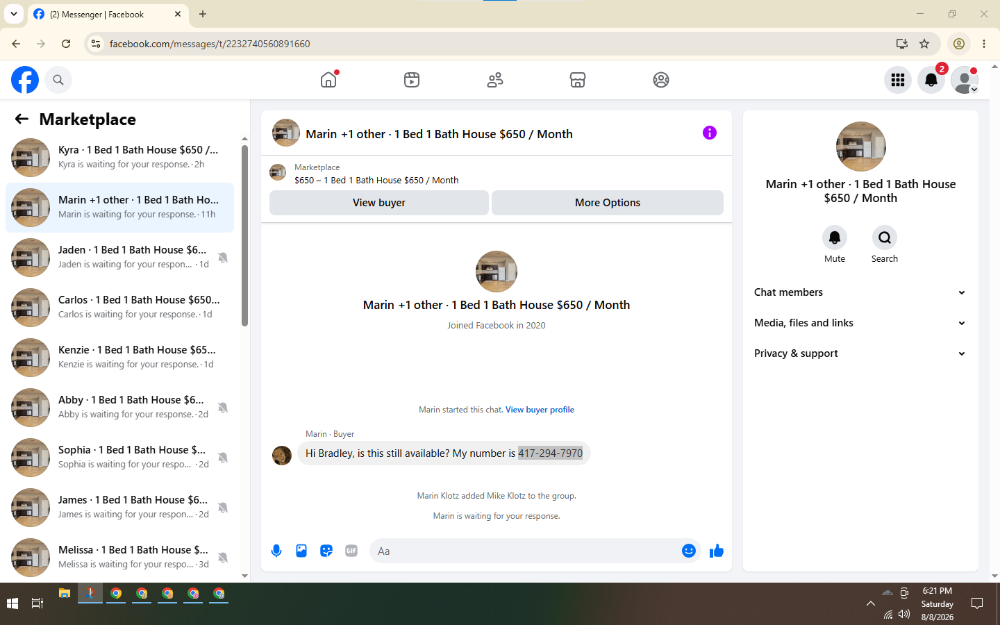Click the listing thumbnail in the Marketplace banner
Screen dimensions: 1000x625
(x=278, y=172)
